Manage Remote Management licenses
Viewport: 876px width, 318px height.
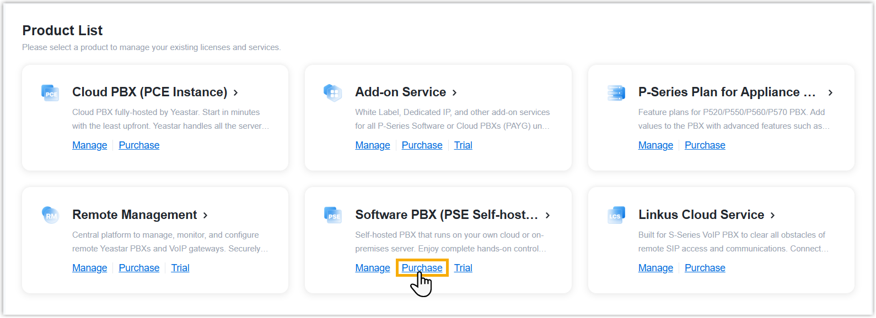(x=90, y=268)
